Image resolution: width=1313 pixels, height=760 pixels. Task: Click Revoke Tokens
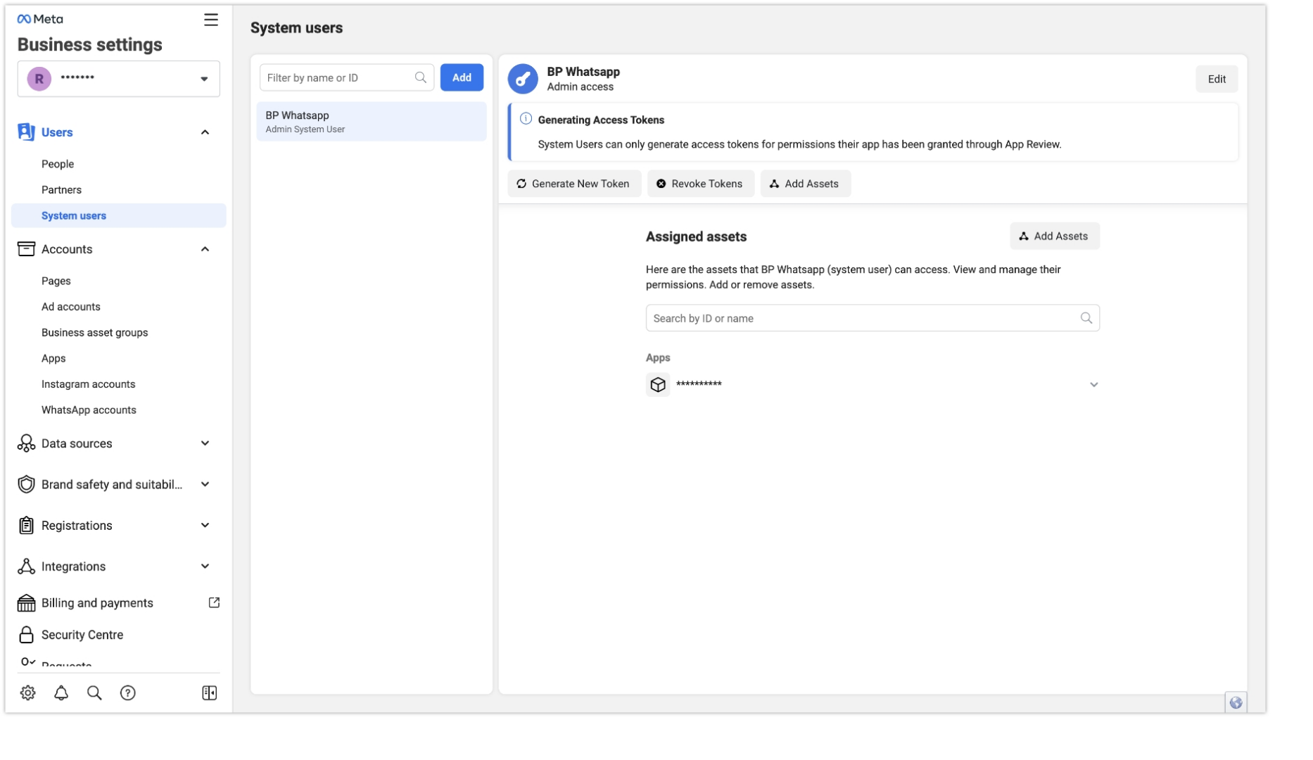(x=700, y=184)
